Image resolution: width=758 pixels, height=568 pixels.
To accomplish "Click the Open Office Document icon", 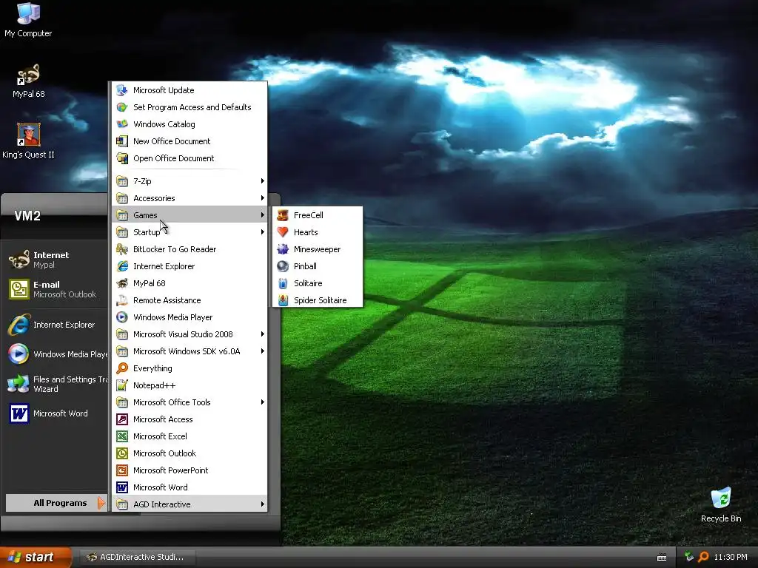I will click(122, 158).
